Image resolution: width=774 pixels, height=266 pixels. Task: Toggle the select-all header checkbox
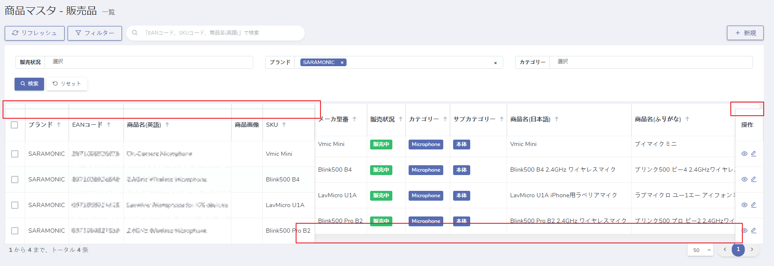pyautogui.click(x=15, y=125)
